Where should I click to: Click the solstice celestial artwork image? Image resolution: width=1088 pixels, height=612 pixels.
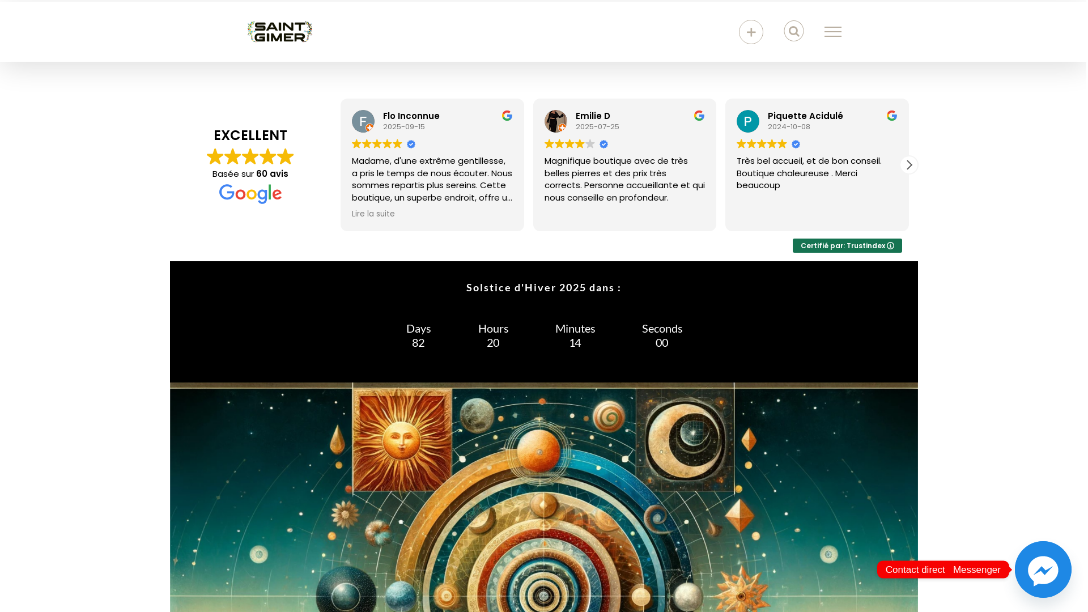click(544, 498)
